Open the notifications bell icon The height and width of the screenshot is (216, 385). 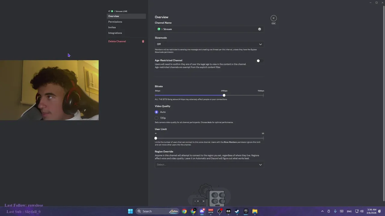tap(380, 211)
